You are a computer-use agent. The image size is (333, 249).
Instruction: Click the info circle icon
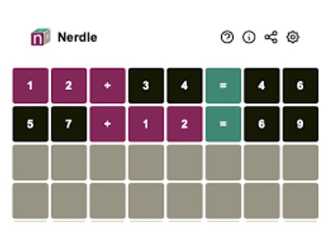[249, 37]
